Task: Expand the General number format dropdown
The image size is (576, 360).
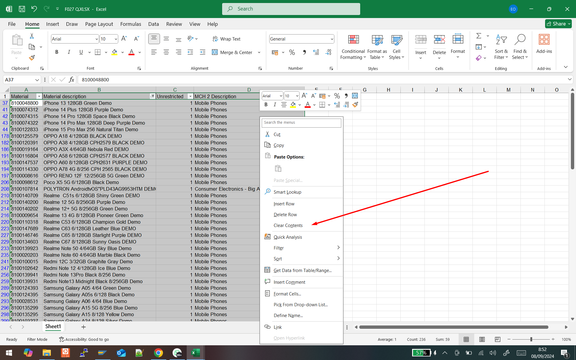Action: coord(332,39)
